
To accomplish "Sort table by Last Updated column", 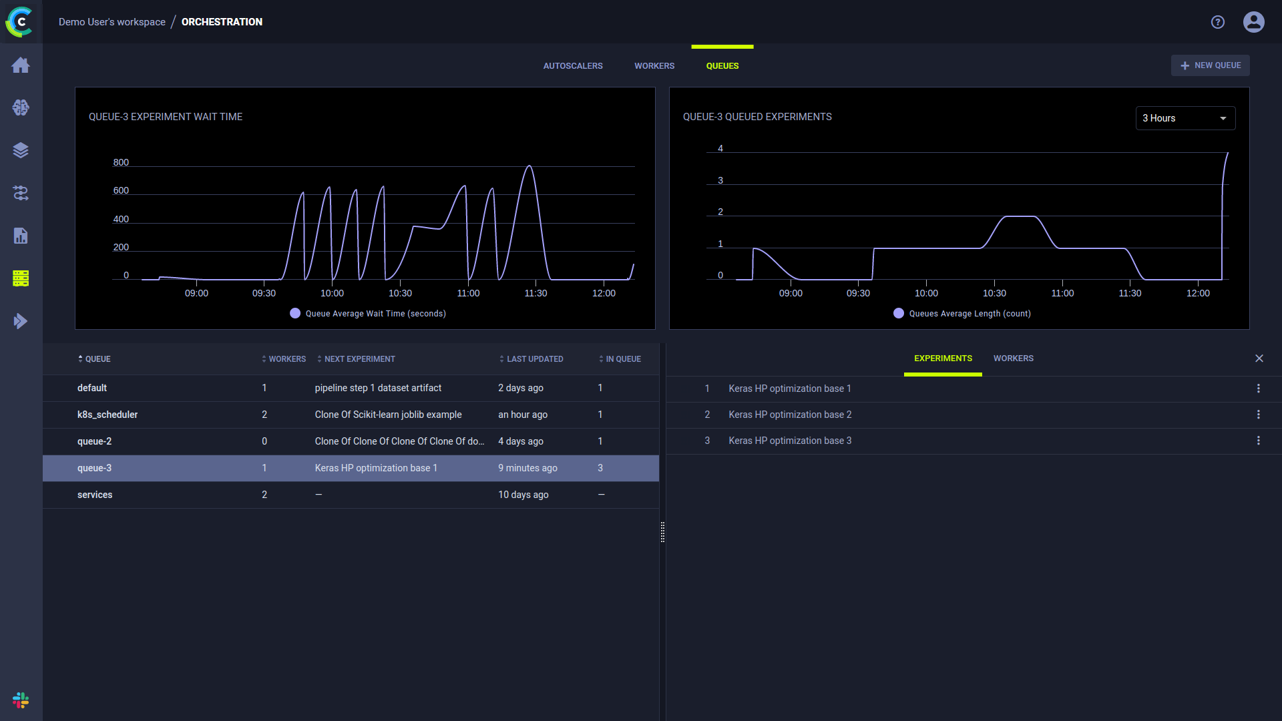I will (534, 359).
